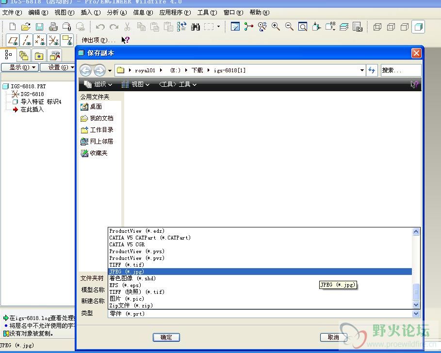
Task: Open the 视图 dropdown in dialog toolbar
Action: tap(135, 84)
